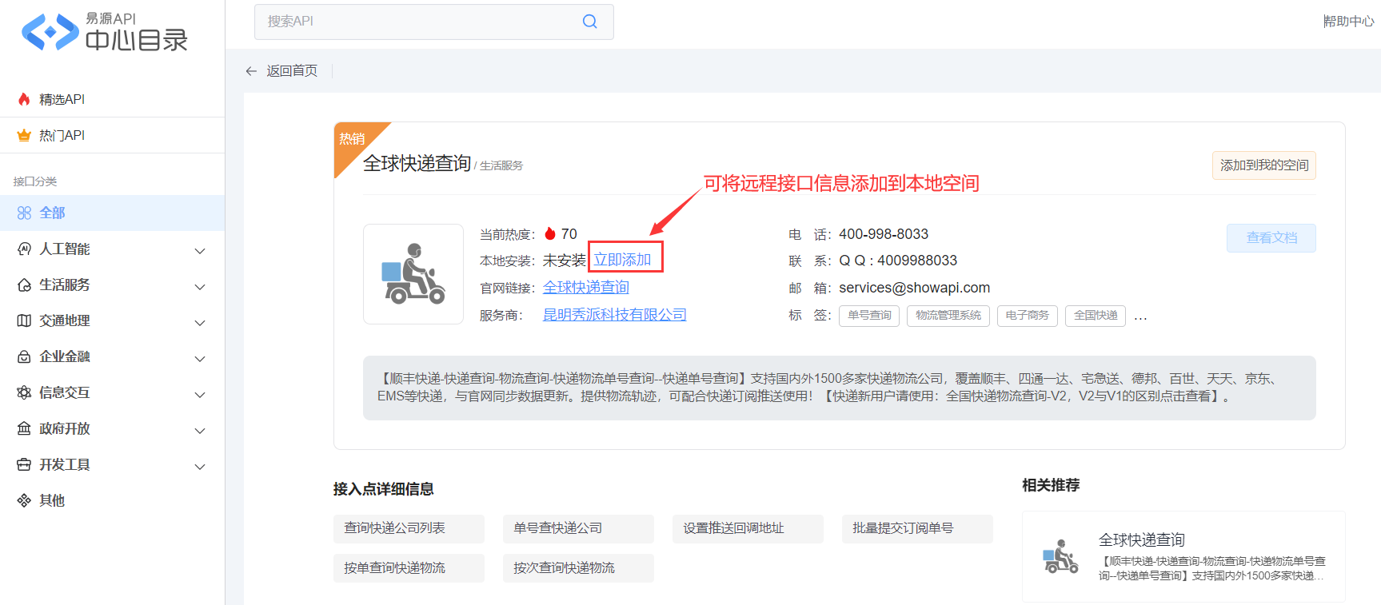Screen dimensions: 1381x605
Task: Click 立即添加 to install locally
Action: coord(622,260)
